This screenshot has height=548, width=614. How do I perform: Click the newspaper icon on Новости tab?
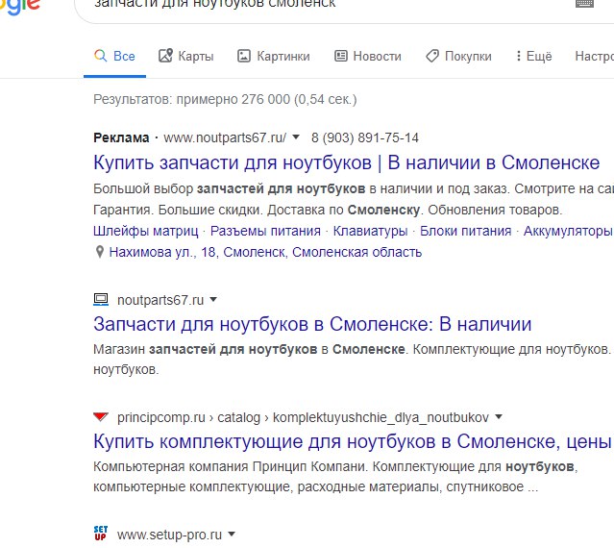tap(341, 56)
